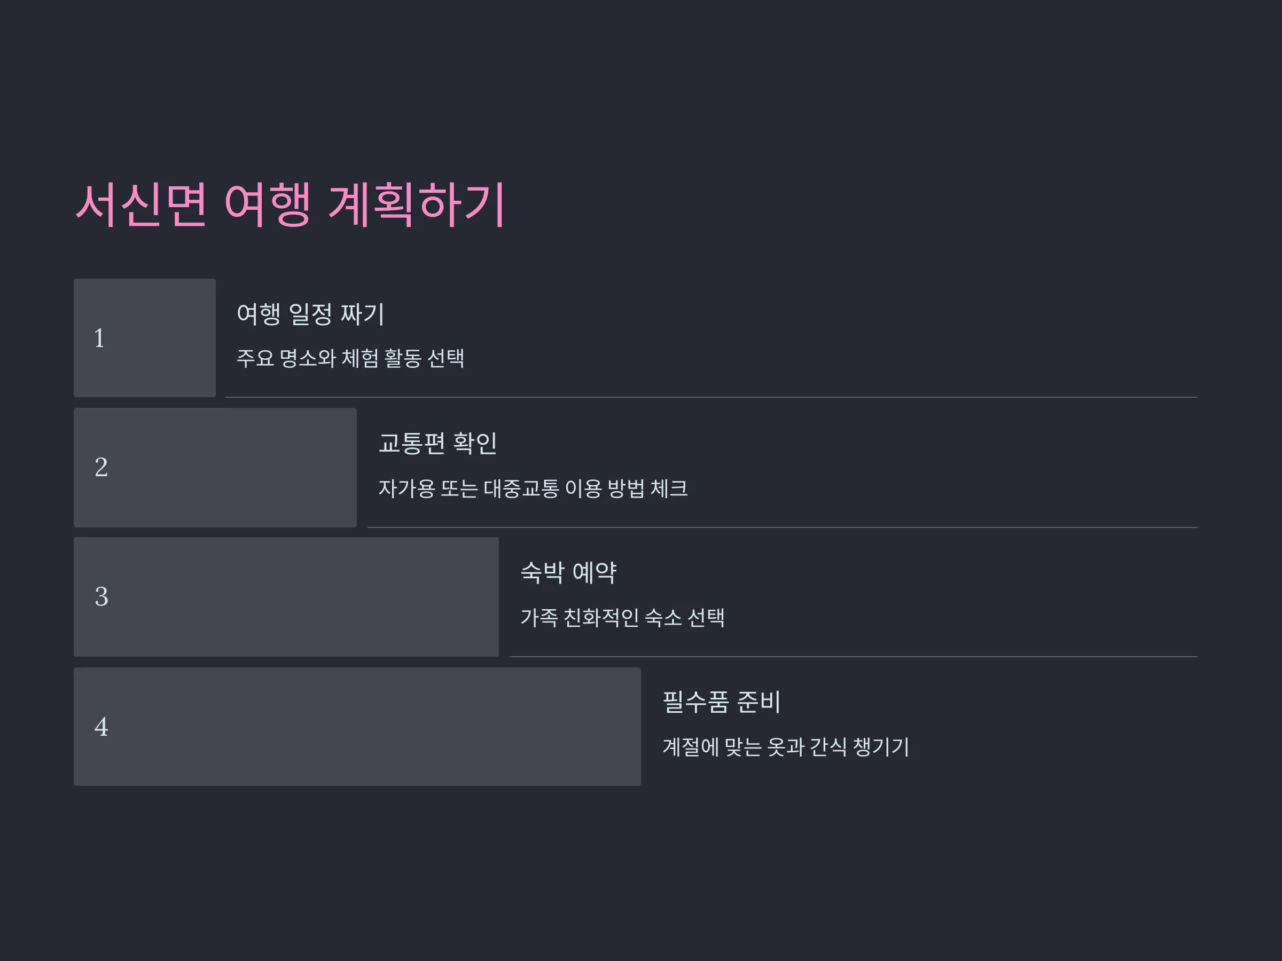
Task: Click the number 1 label
Action: [x=99, y=338]
